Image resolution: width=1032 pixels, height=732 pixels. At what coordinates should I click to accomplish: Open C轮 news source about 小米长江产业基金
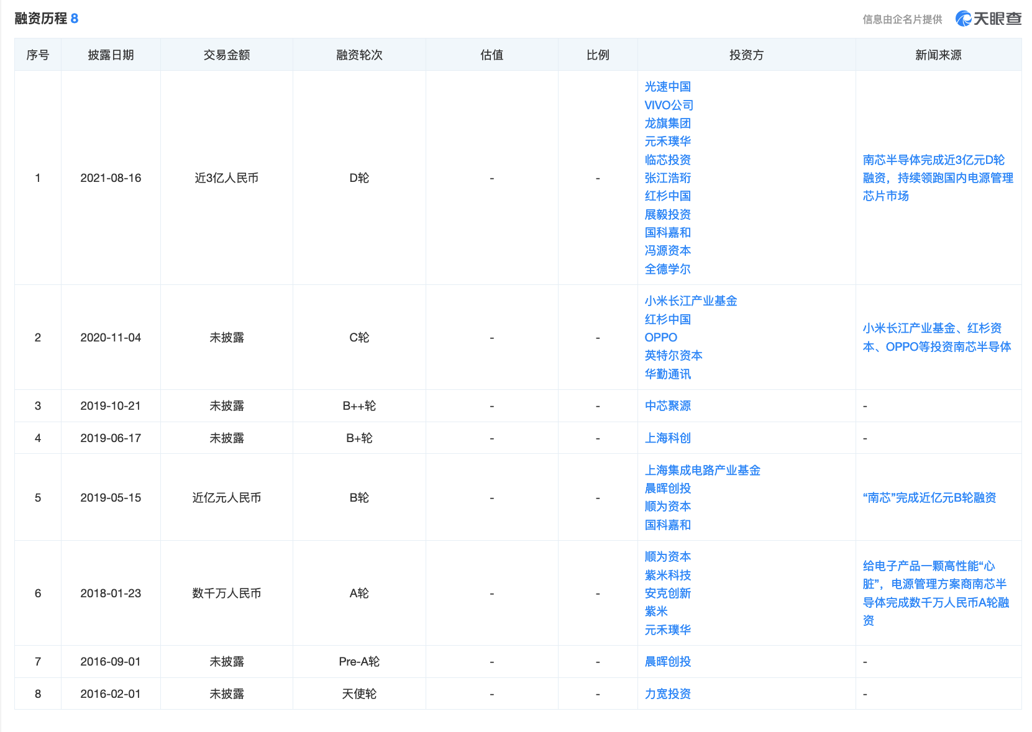click(936, 337)
